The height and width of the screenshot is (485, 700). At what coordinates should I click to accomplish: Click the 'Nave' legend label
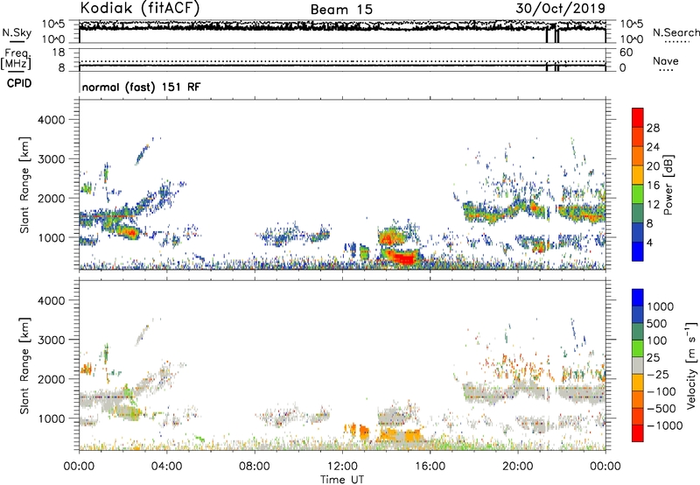tap(665, 61)
